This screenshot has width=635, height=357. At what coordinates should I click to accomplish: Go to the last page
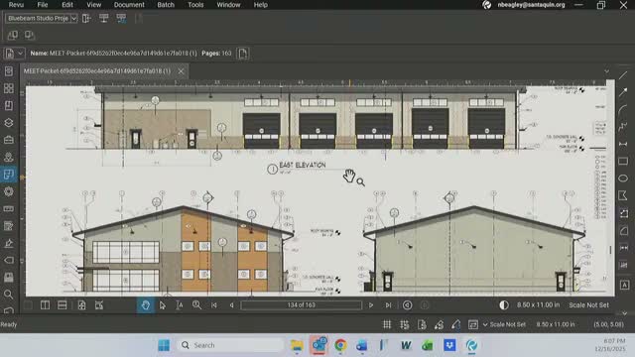388,305
